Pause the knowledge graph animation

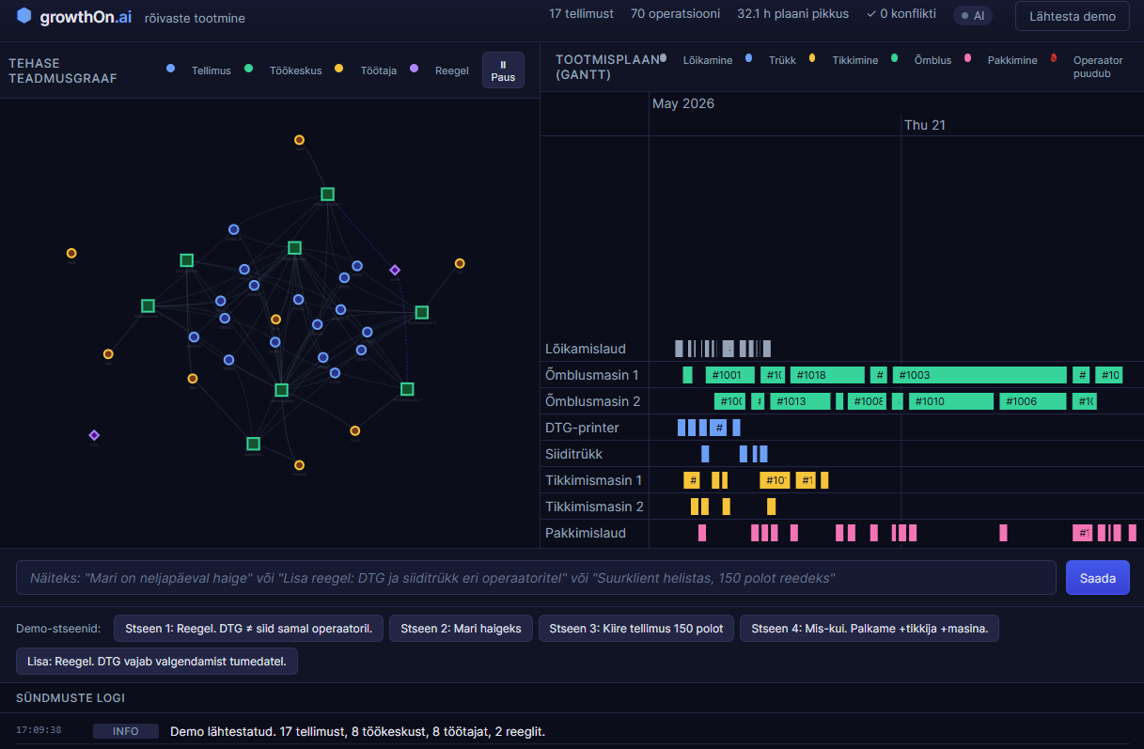[x=503, y=70]
